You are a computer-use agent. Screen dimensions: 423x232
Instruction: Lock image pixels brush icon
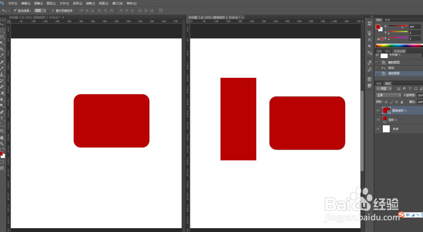(x=391, y=102)
